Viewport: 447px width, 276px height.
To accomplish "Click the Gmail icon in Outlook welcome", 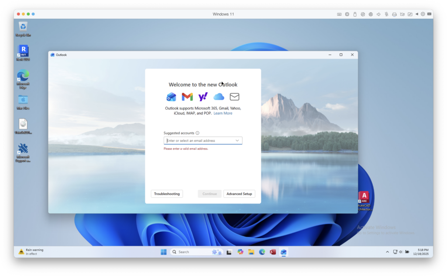I will click(187, 97).
